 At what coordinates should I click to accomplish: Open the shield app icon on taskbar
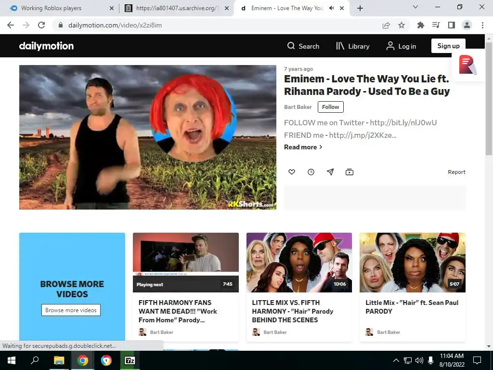point(106,360)
